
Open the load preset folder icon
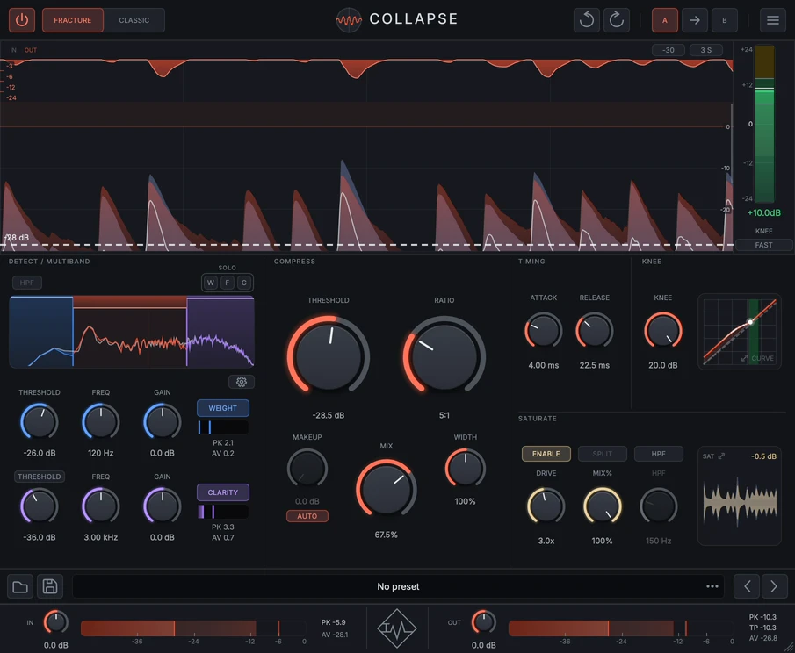(20, 586)
